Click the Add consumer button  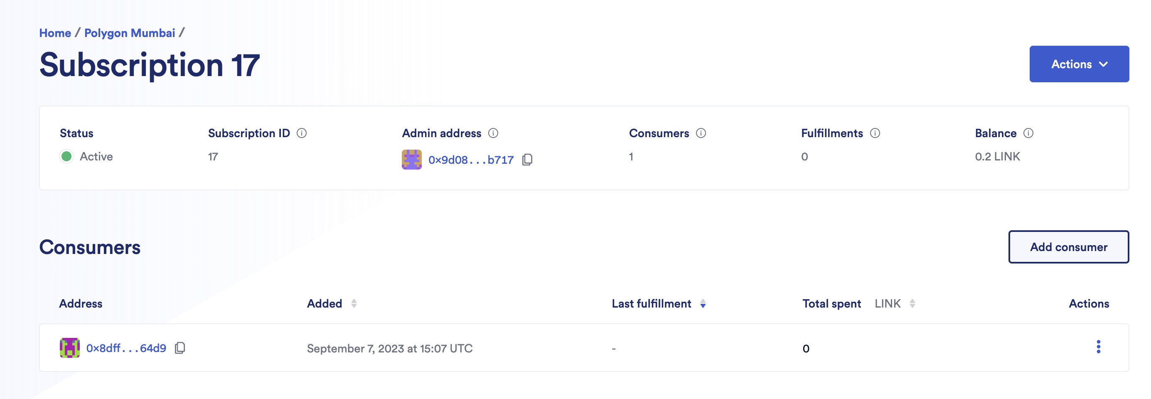point(1069,246)
